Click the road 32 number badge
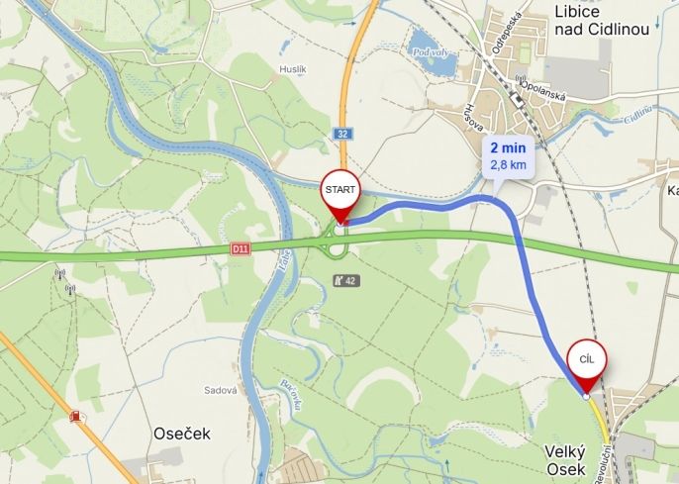Screen dimensions: 679x484 pyautogui.click(x=342, y=134)
